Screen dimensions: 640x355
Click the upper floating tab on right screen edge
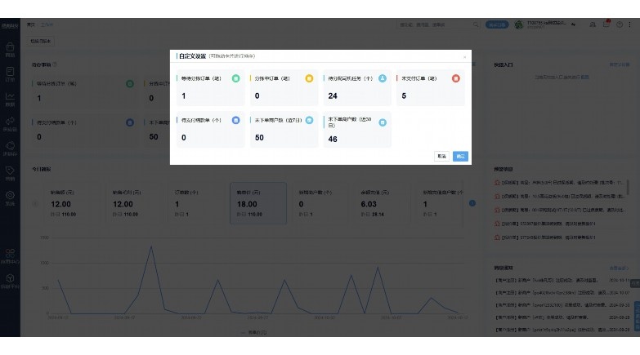(635, 283)
